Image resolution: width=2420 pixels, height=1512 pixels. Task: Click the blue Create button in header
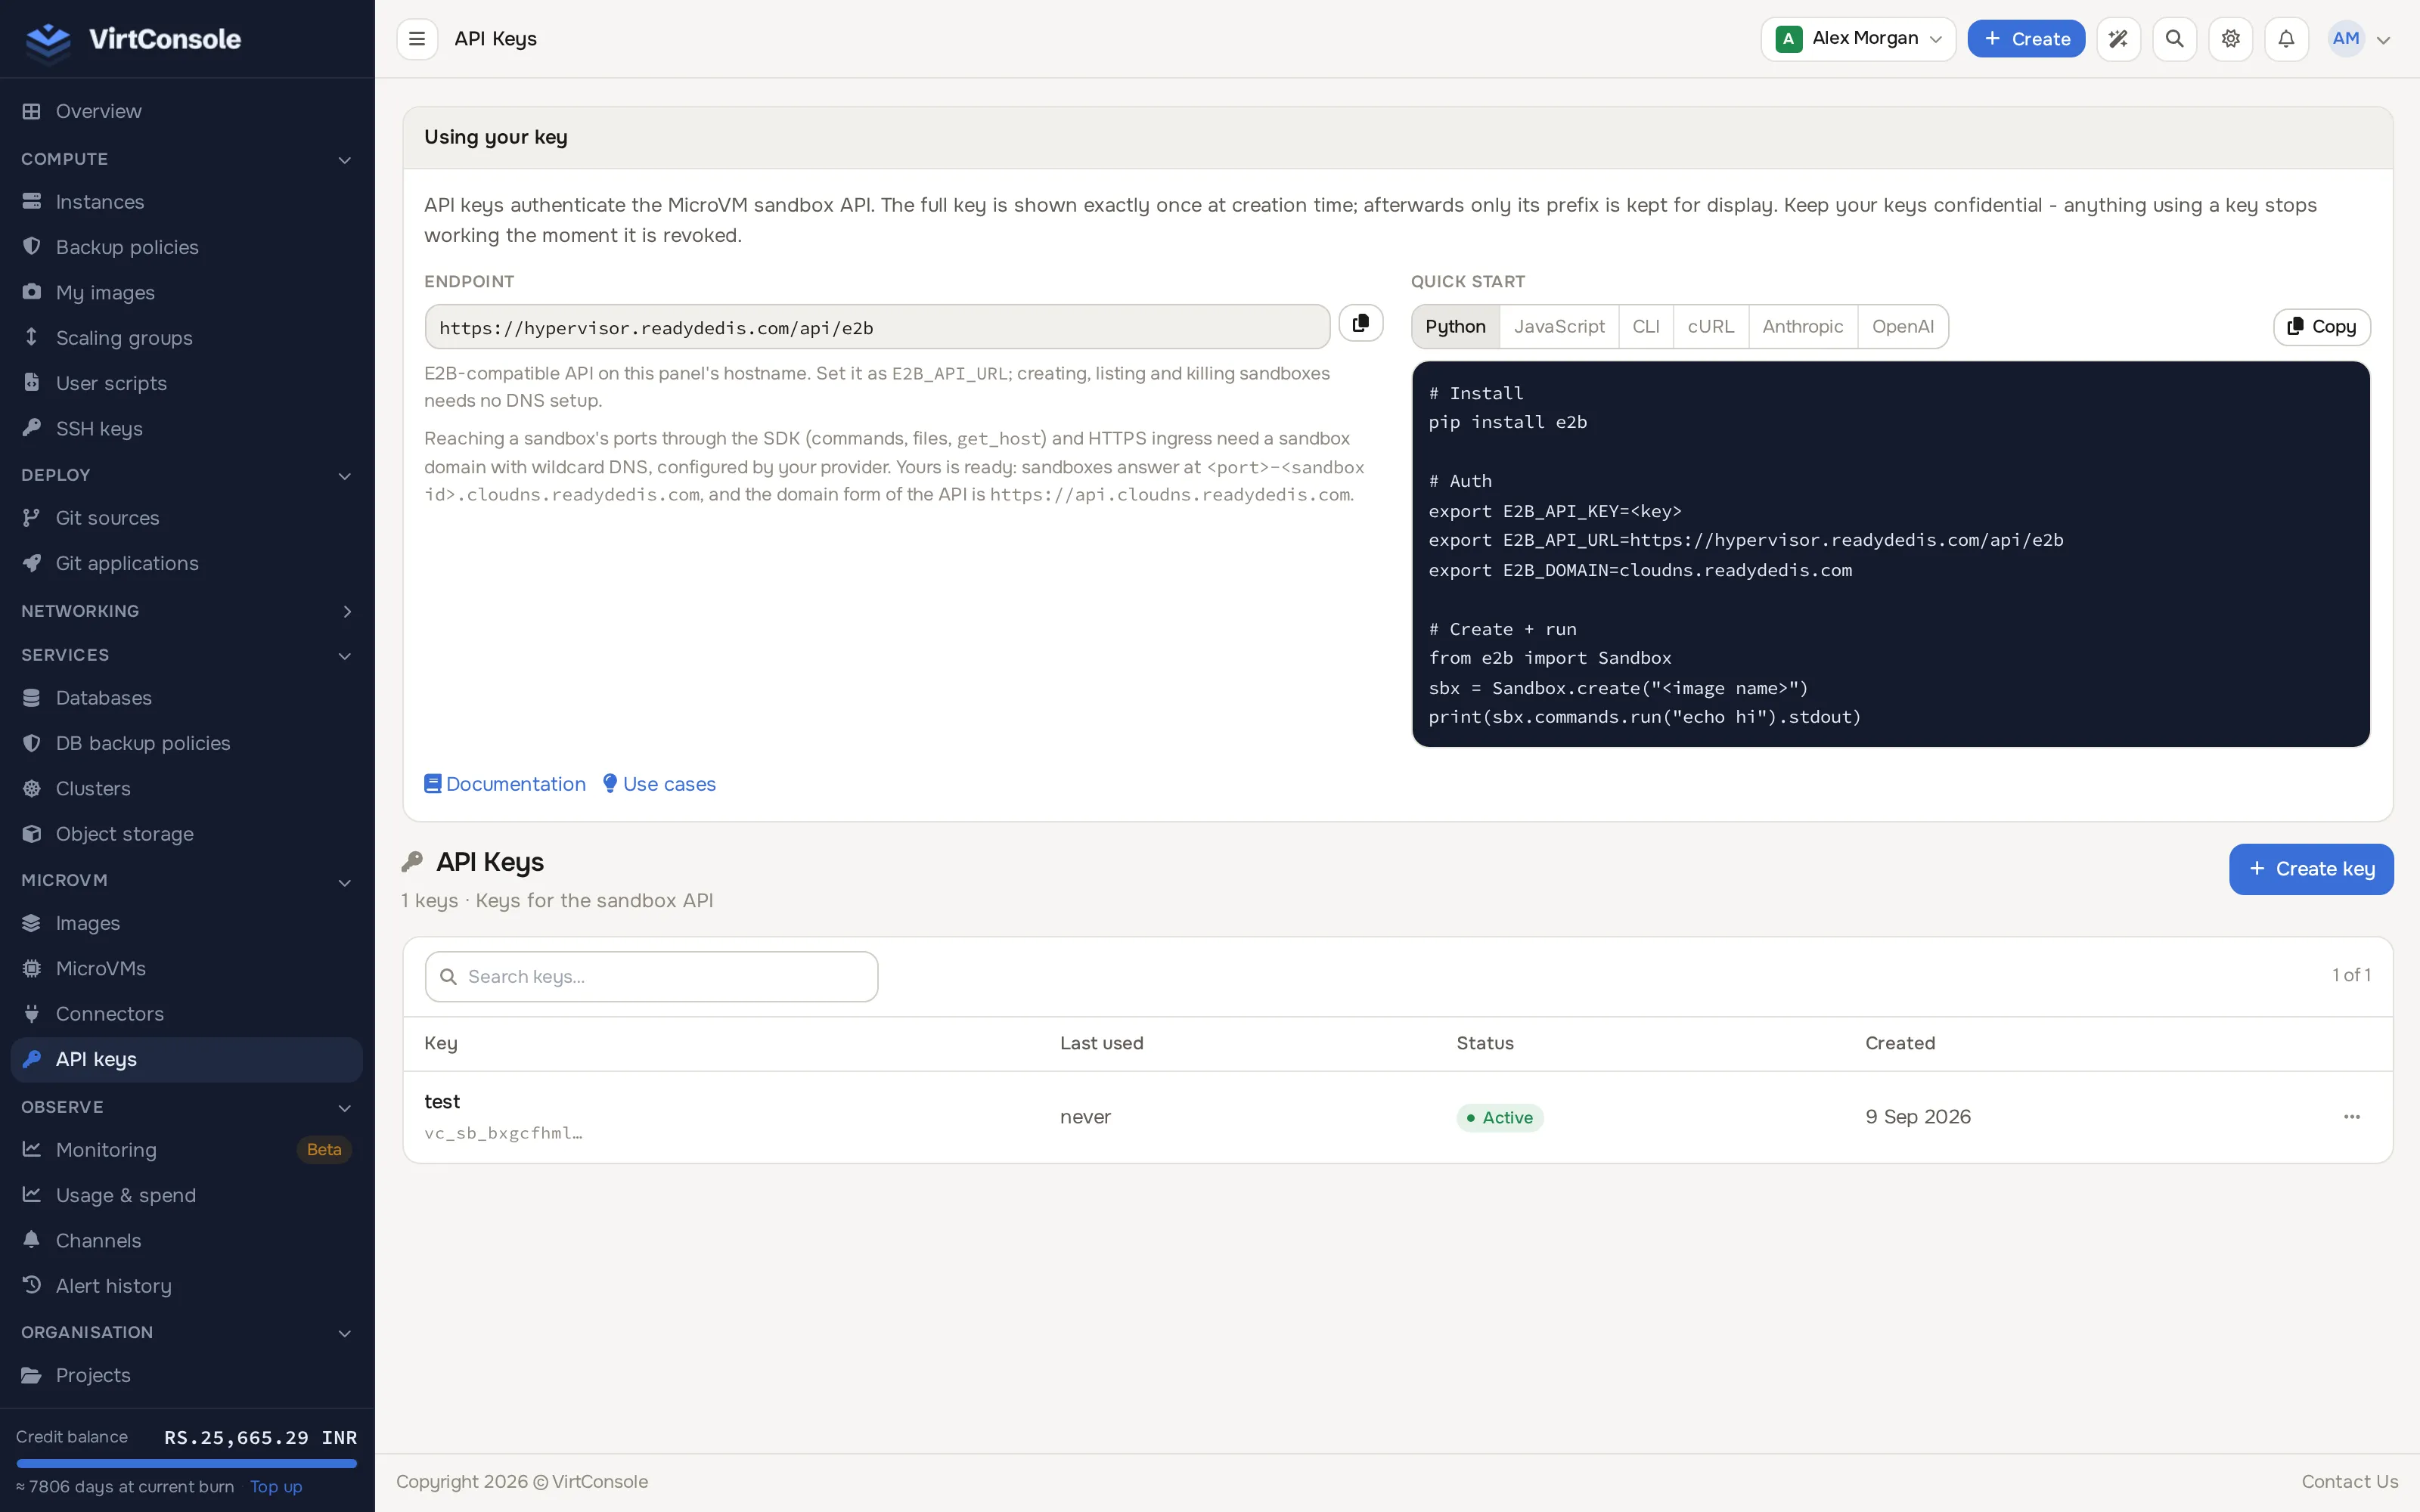tap(2026, 39)
